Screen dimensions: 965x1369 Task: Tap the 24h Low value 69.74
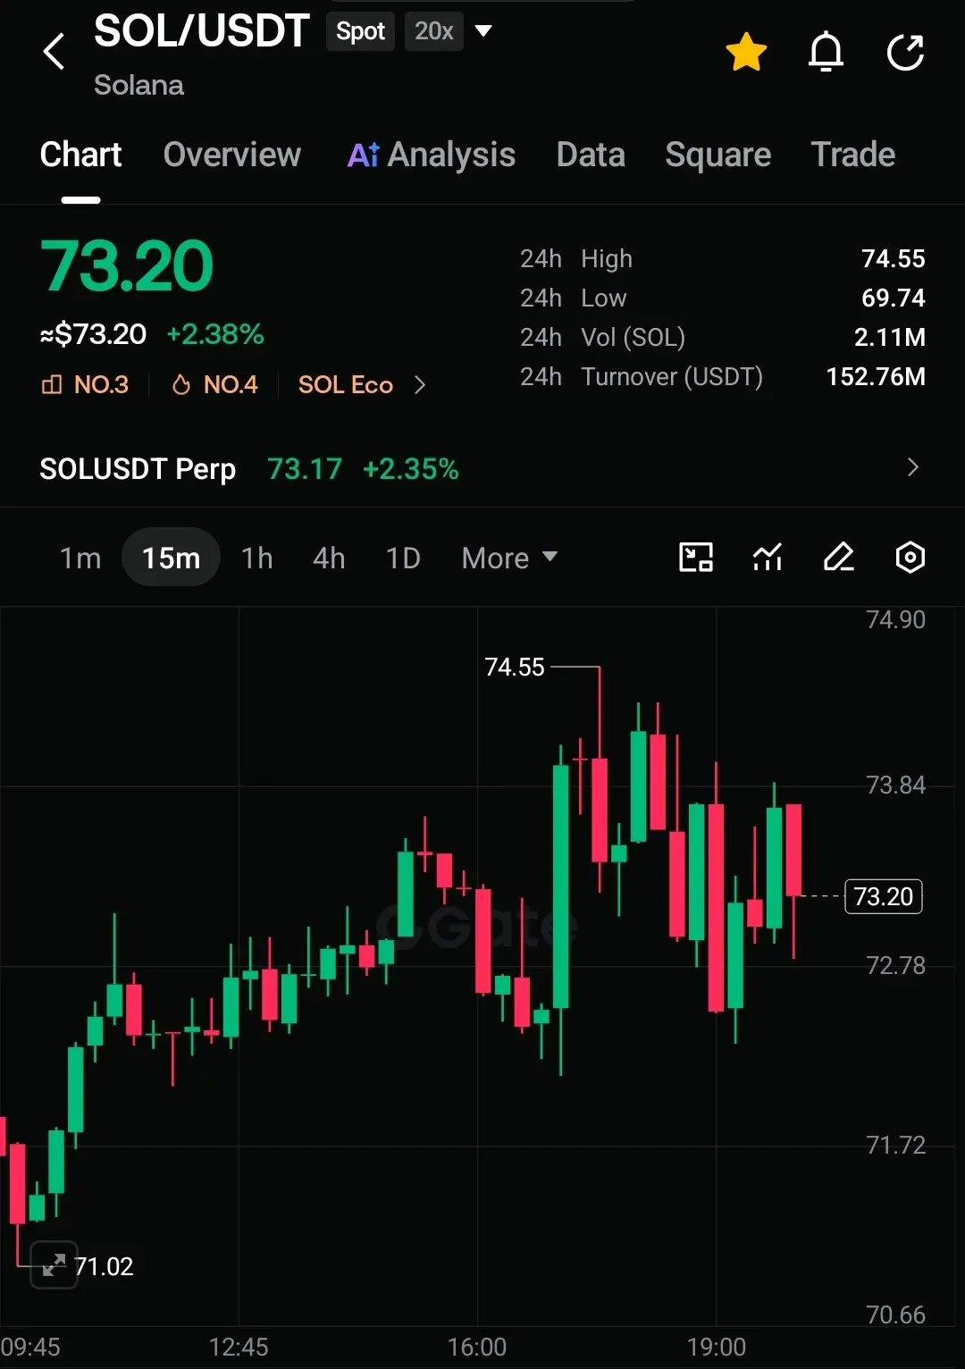pos(894,298)
